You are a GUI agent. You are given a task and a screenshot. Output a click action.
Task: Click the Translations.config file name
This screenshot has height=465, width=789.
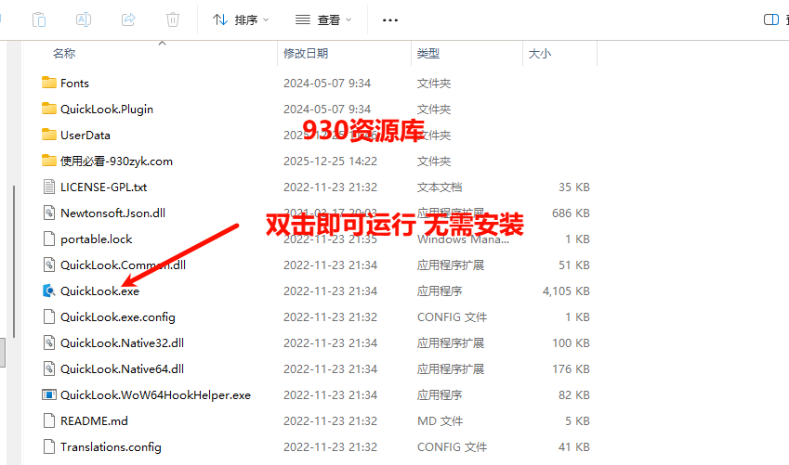point(111,447)
